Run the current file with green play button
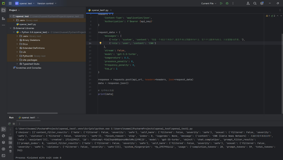 (221, 3)
